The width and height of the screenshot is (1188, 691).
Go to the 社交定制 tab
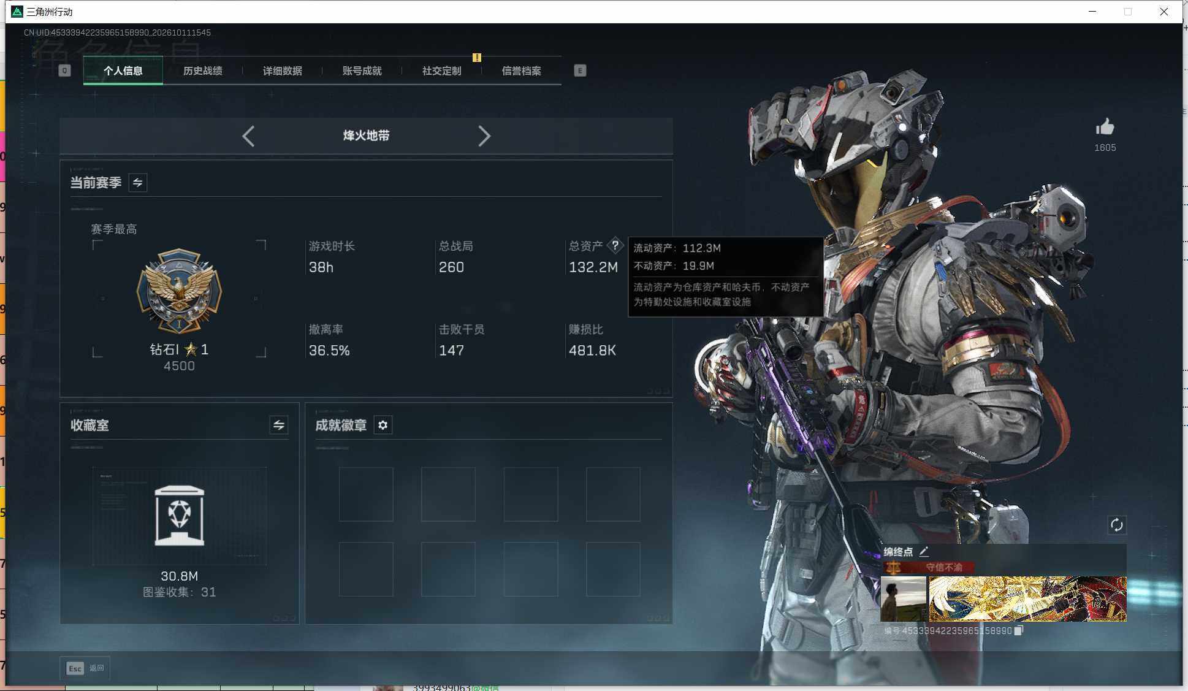[441, 71]
